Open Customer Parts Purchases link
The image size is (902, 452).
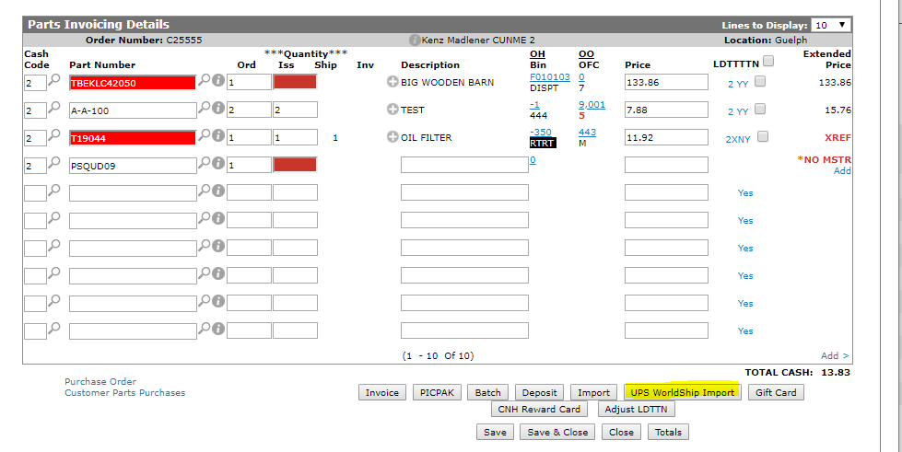tap(124, 393)
